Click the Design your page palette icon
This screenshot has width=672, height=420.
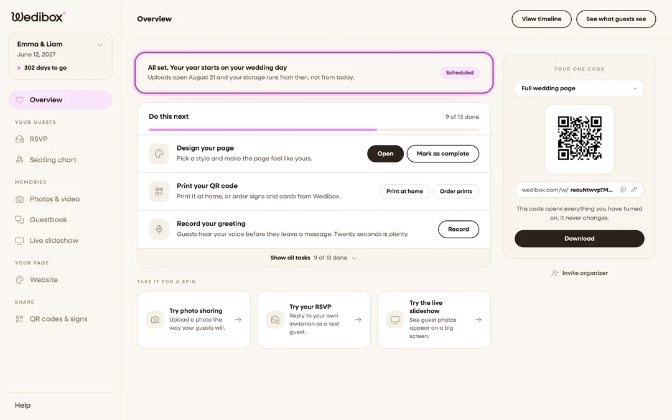[159, 154]
